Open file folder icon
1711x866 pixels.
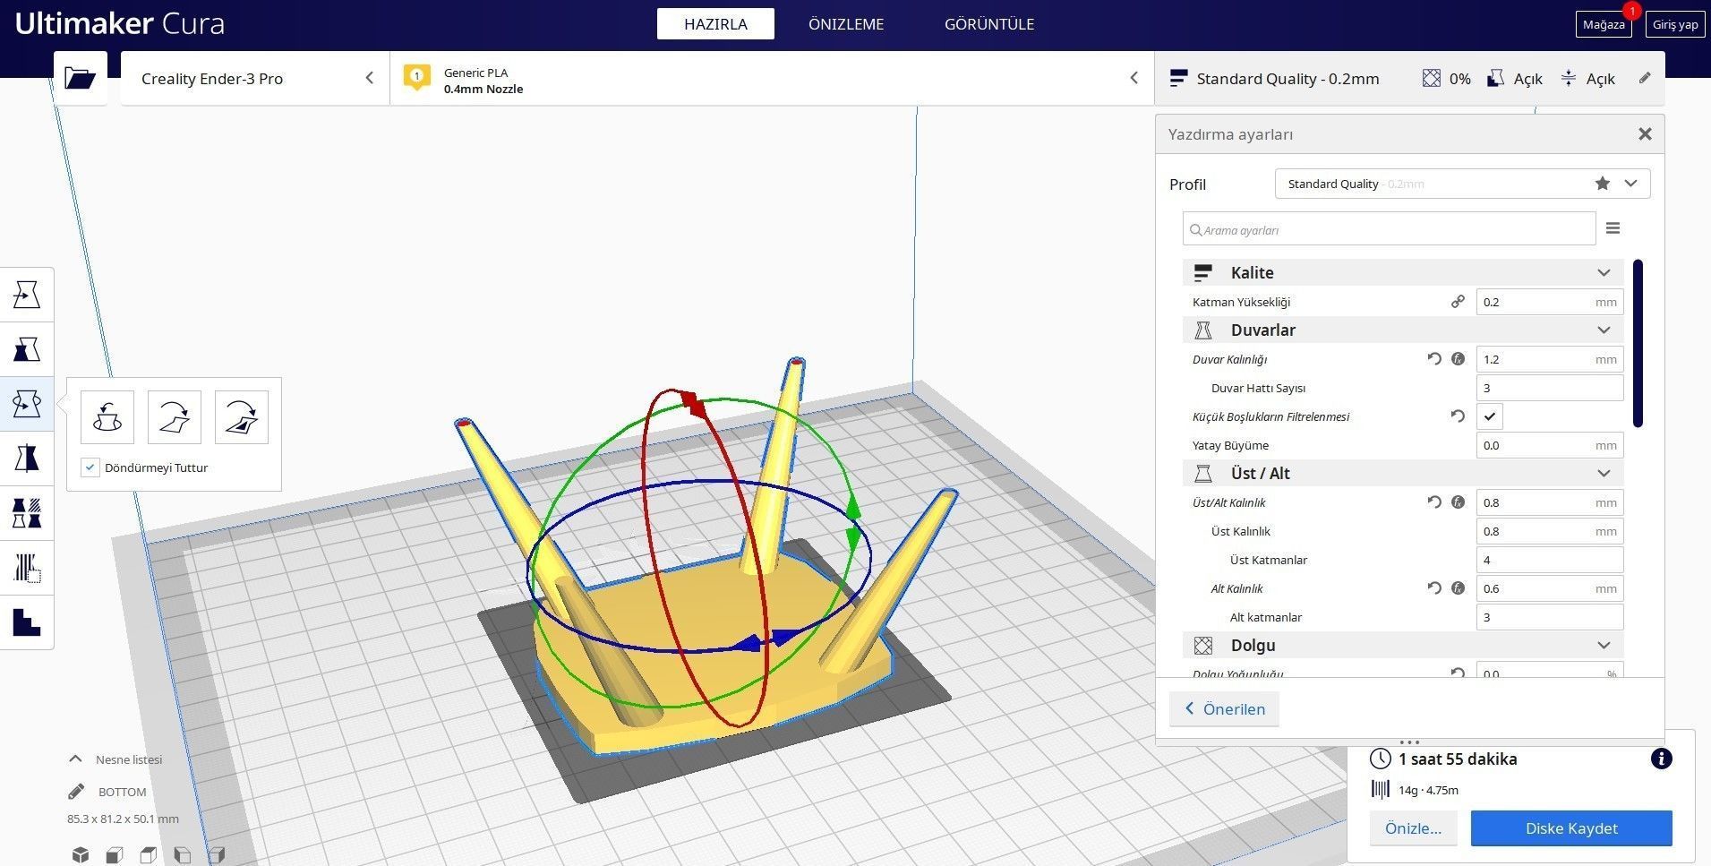point(81,79)
